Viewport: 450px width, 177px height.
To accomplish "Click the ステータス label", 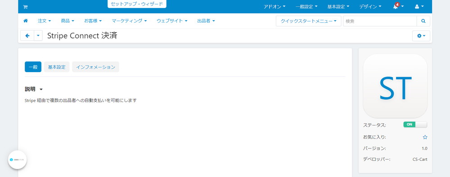I will 374,125.
